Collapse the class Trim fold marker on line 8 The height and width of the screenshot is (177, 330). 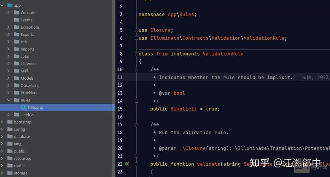(x=136, y=54)
